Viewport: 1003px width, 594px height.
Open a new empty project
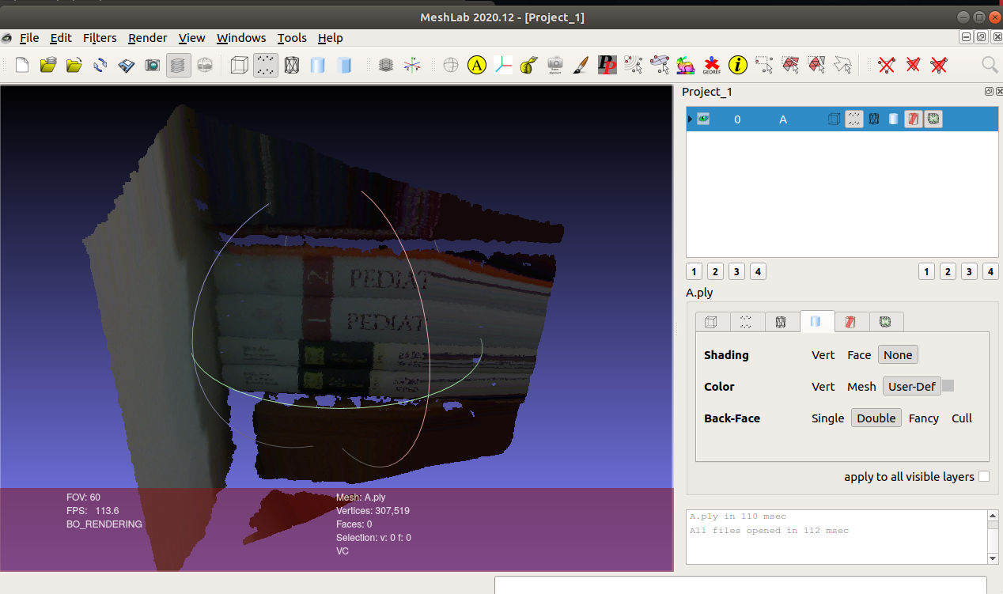coord(21,65)
